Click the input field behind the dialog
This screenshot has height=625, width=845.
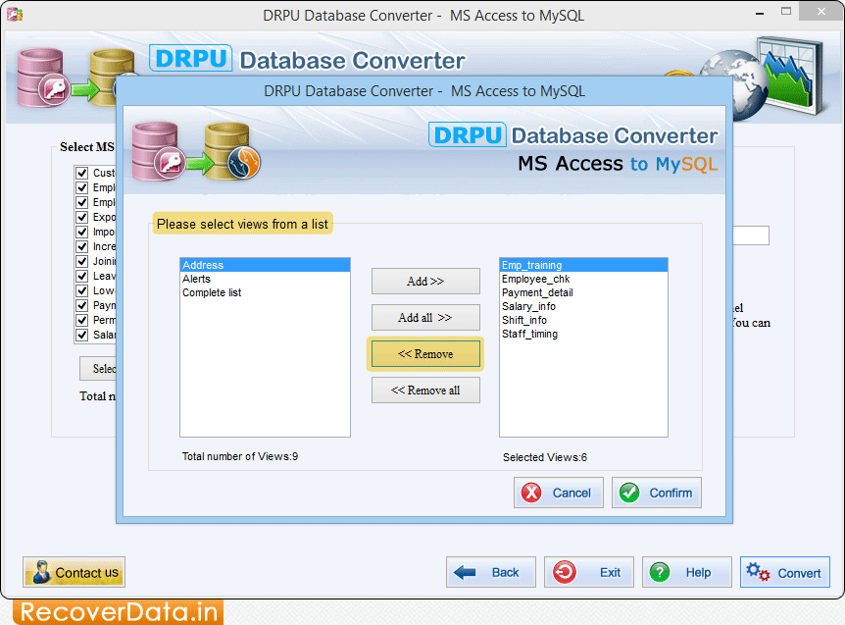[x=751, y=235]
